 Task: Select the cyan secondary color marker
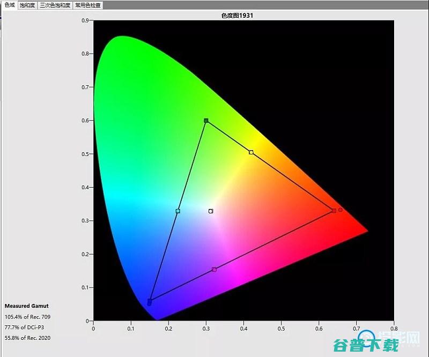coord(178,211)
